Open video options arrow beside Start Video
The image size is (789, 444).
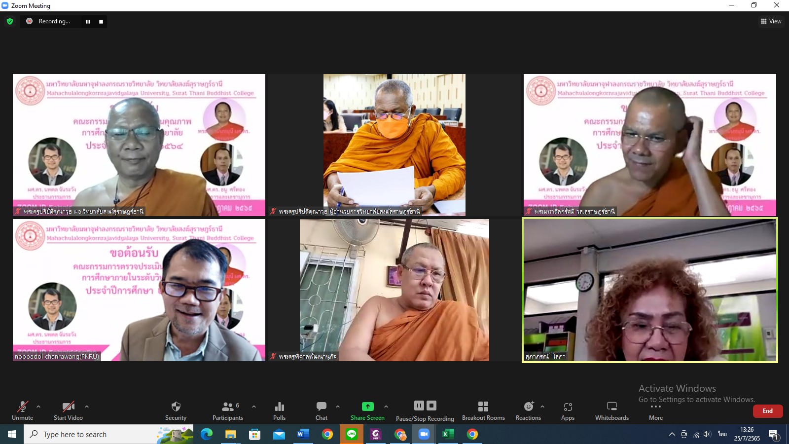(87, 407)
